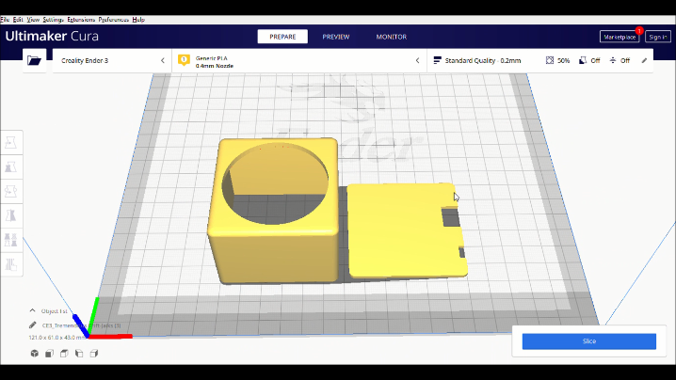
Task: Click the support Off icon
Action: (583, 61)
